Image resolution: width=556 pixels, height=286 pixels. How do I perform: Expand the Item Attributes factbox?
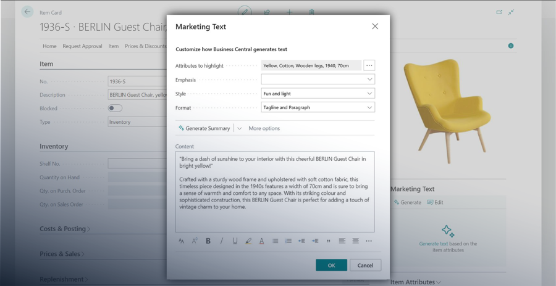click(416, 282)
